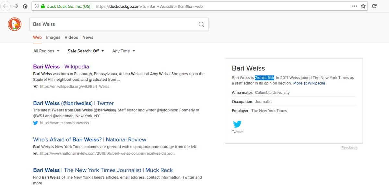Open the large Twitter bird icon in info box
Image resolution: width=389 pixels, height=185 pixels.
[237, 124]
